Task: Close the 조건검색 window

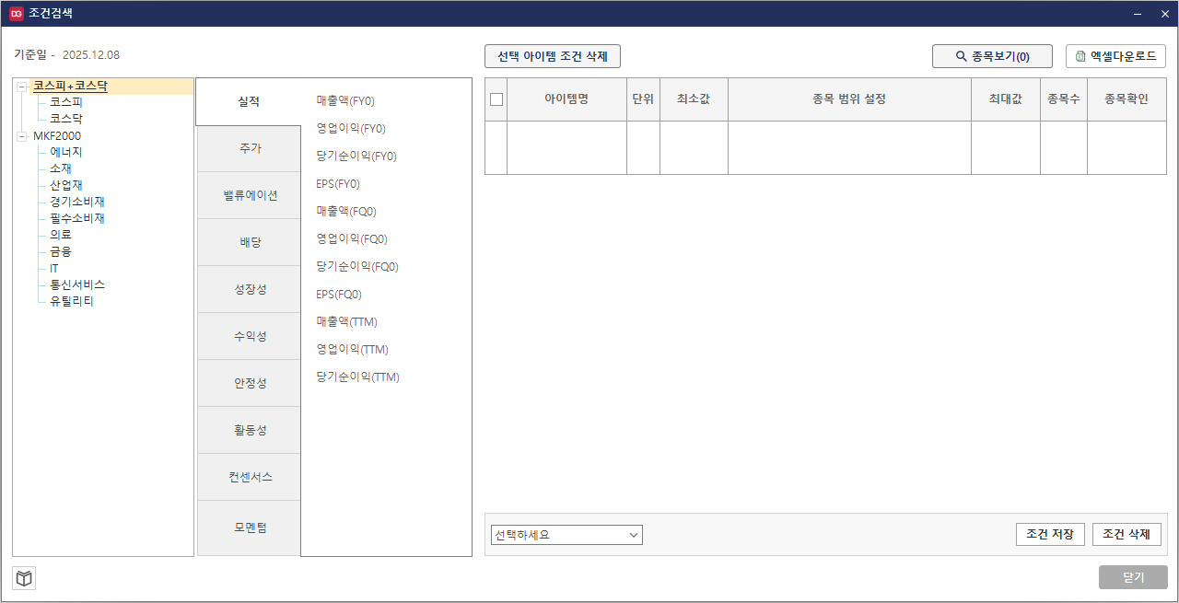Action: [1164, 14]
